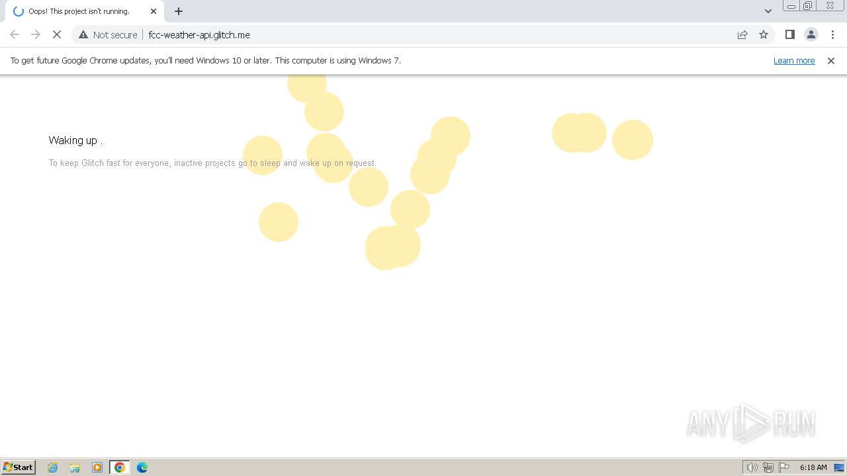Expand the tab search dropdown arrow
This screenshot has height=476, width=847.
point(768,11)
